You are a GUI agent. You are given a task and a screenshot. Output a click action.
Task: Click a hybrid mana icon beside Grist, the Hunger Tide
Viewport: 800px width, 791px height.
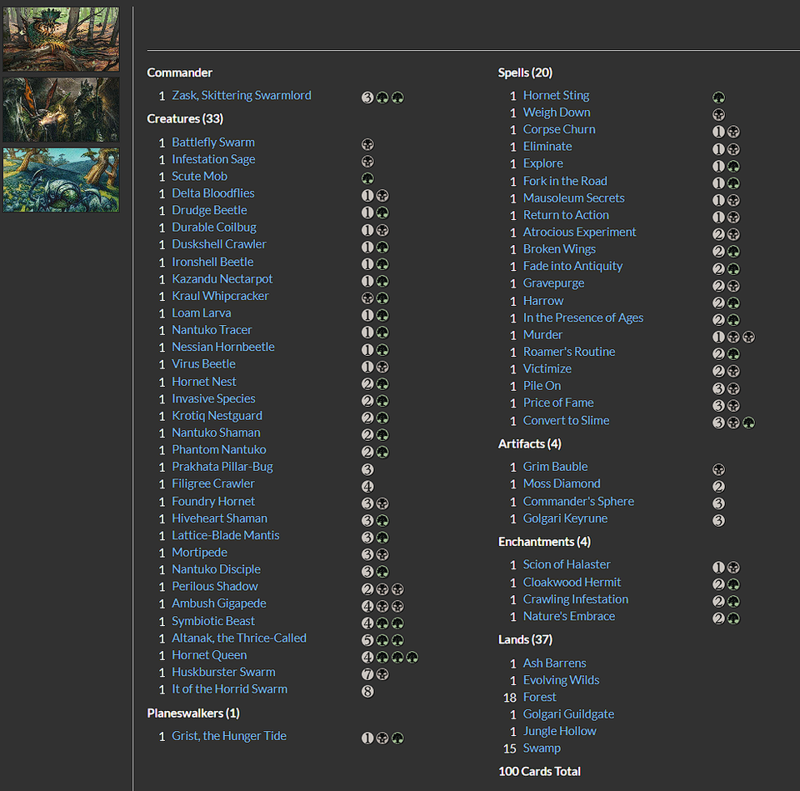(x=382, y=737)
